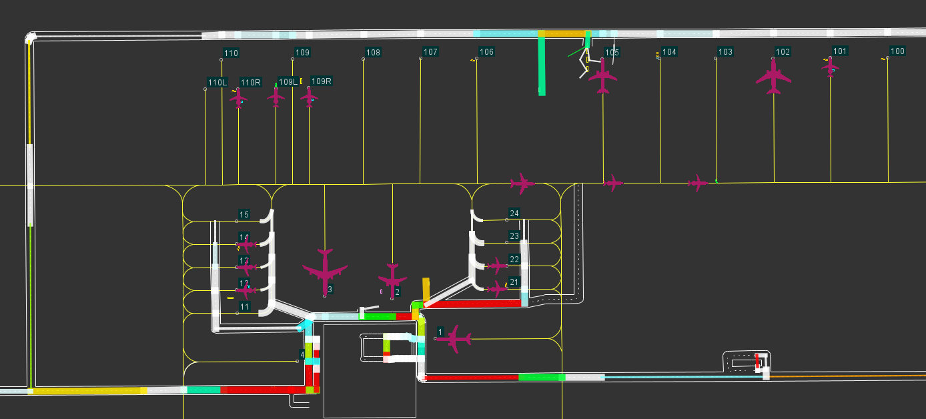Screen dimensions: 926x419
Task: Select the large aircraft at stand 3
Action: [x=325, y=269]
